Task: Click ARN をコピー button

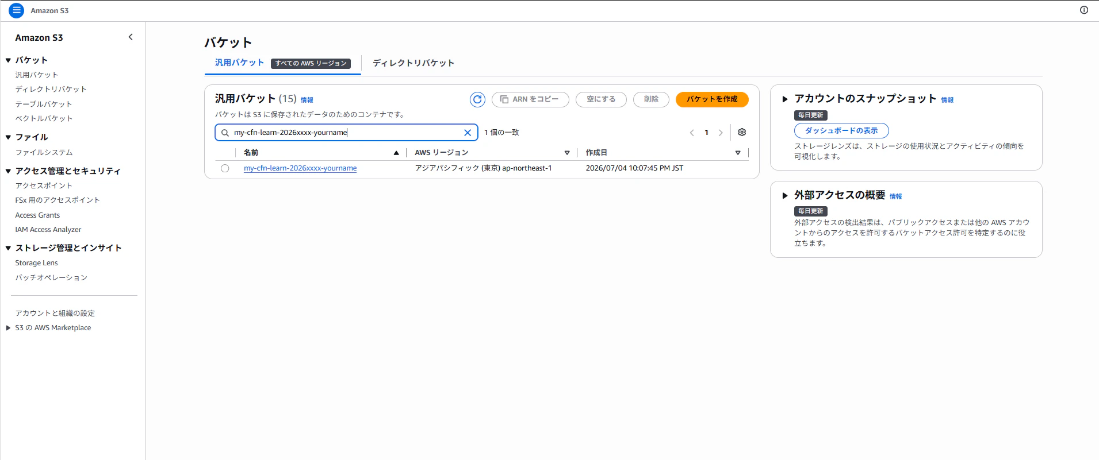Action: click(530, 99)
